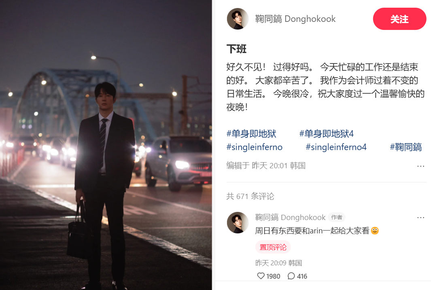Open replies via comment bubble icon
Viewport: 431px width, 290px height.
pyautogui.click(x=291, y=276)
